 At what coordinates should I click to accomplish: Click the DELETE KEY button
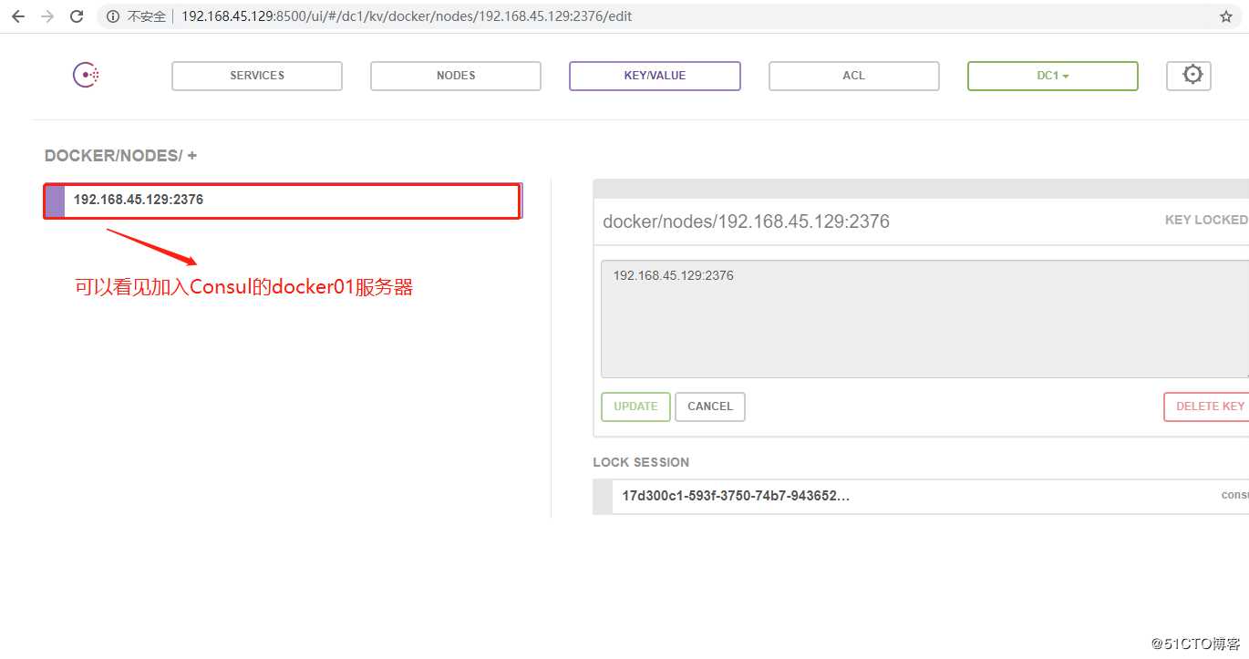point(1206,407)
